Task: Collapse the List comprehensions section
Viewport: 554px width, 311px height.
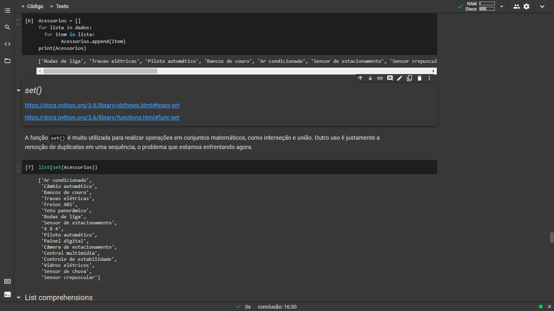Action: (18, 298)
